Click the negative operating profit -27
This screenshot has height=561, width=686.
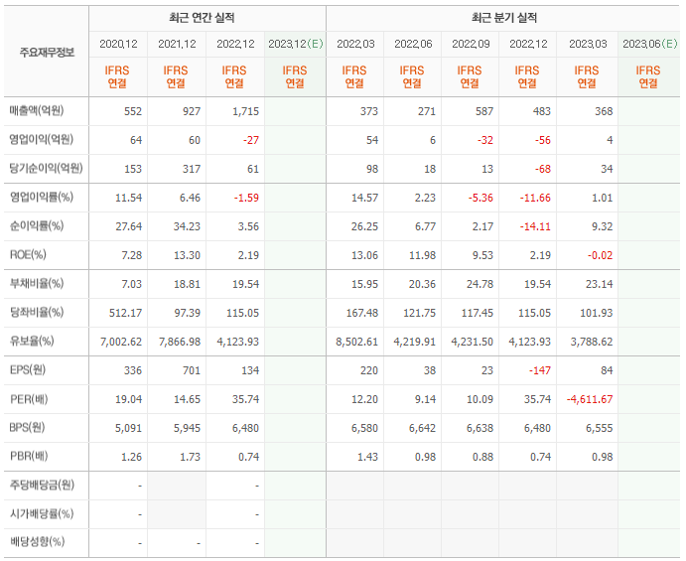pyautogui.click(x=251, y=140)
